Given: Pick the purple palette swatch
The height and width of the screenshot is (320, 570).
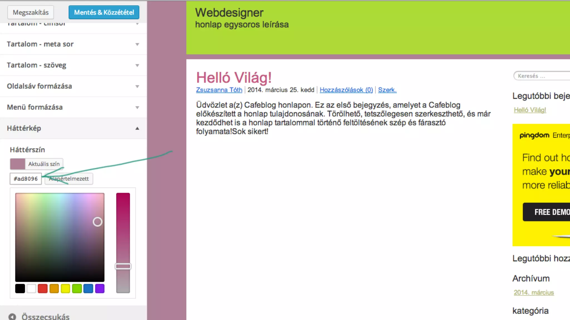Looking at the screenshot, I should coord(100,289).
